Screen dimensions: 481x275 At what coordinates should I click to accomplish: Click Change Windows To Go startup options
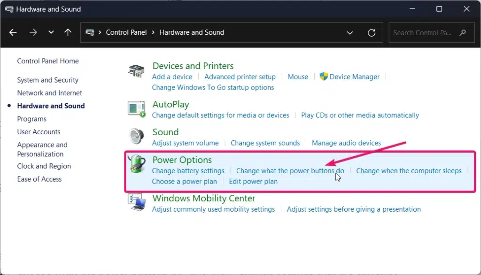[x=213, y=88]
